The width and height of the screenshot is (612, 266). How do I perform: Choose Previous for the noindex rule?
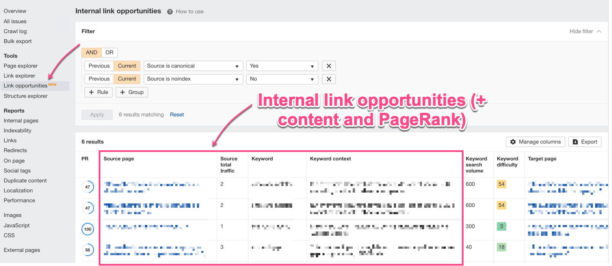99,79
